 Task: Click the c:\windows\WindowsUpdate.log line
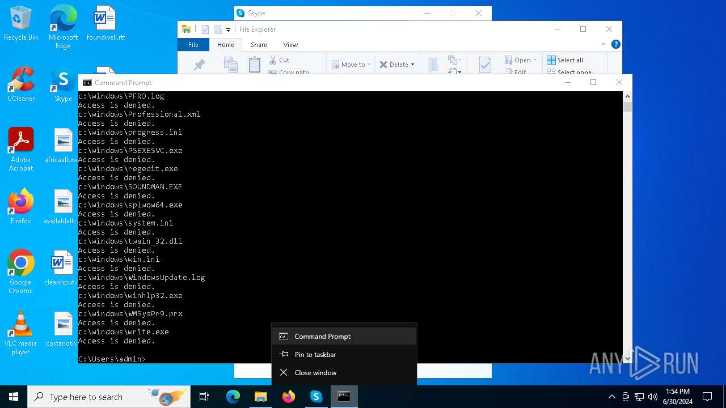(x=142, y=277)
